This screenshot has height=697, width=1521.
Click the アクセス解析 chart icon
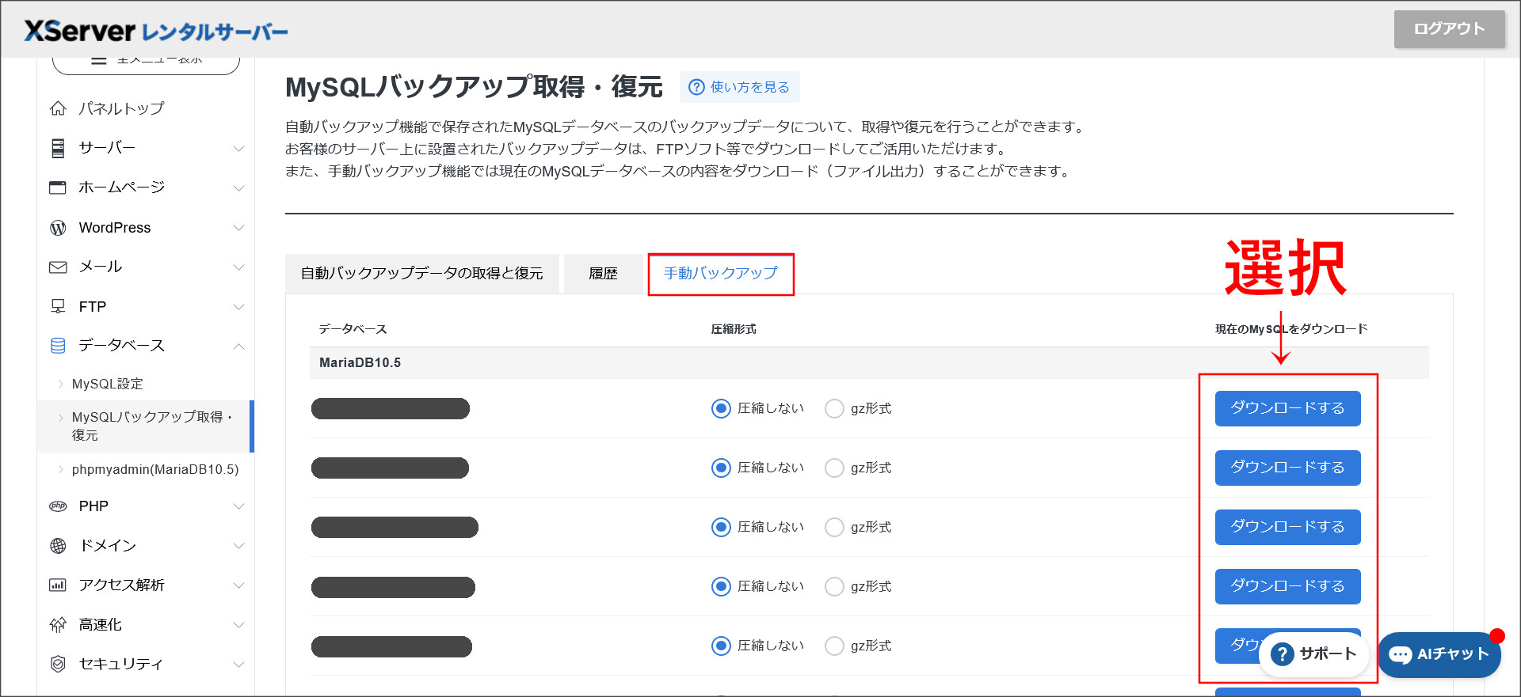pos(58,585)
